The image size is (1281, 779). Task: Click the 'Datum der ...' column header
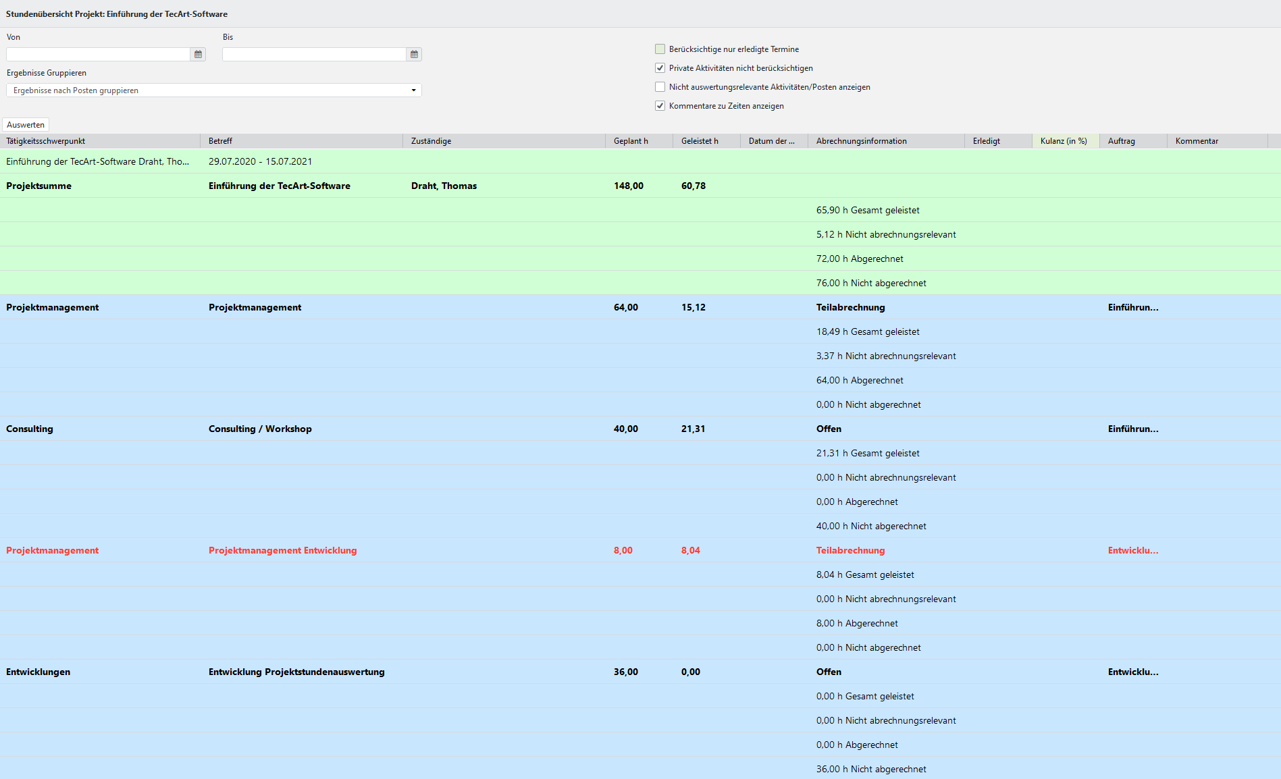point(774,141)
